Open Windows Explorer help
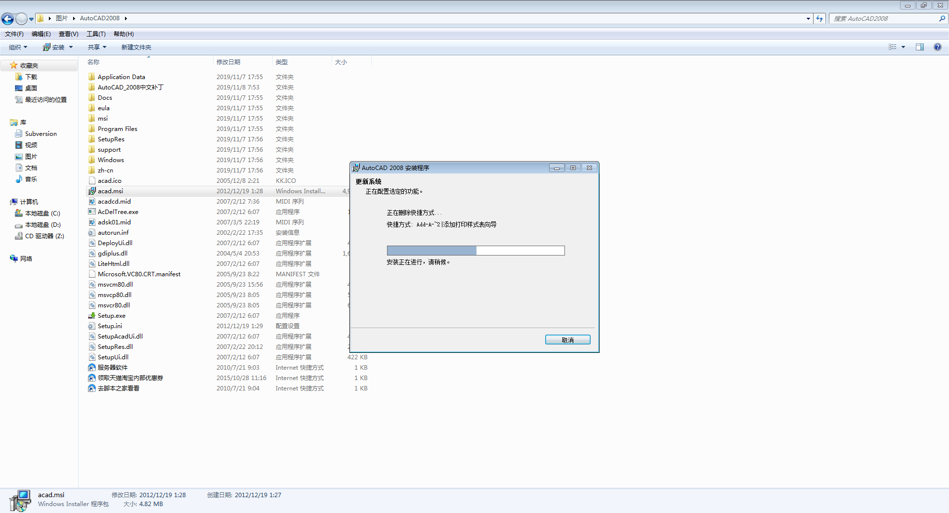 click(938, 47)
